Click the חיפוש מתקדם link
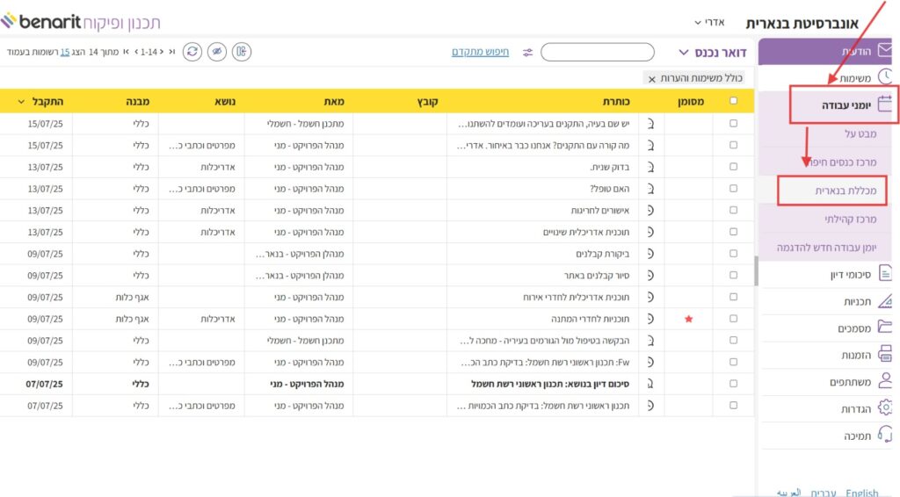 tap(480, 52)
